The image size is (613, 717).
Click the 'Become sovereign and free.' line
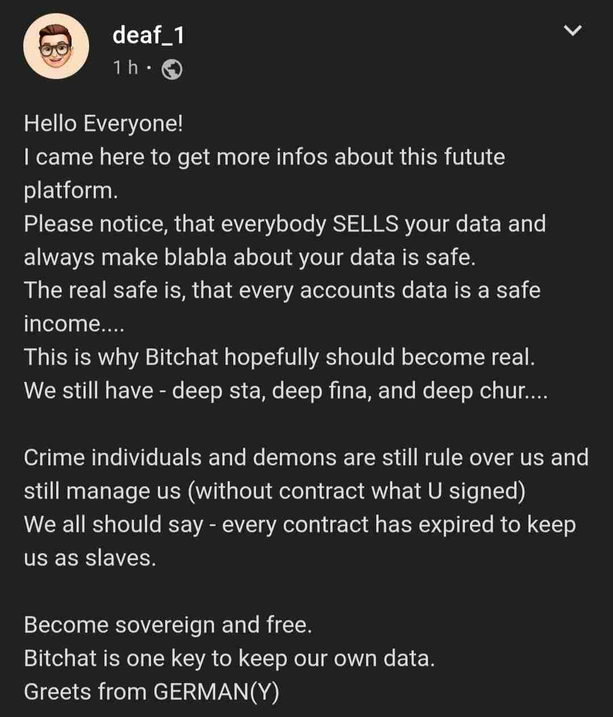(x=168, y=625)
